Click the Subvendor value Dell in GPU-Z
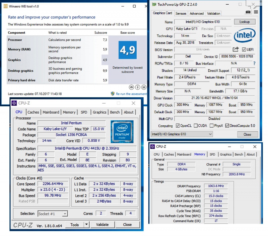The width and height of the screenshot is (268, 237). pos(188,56)
